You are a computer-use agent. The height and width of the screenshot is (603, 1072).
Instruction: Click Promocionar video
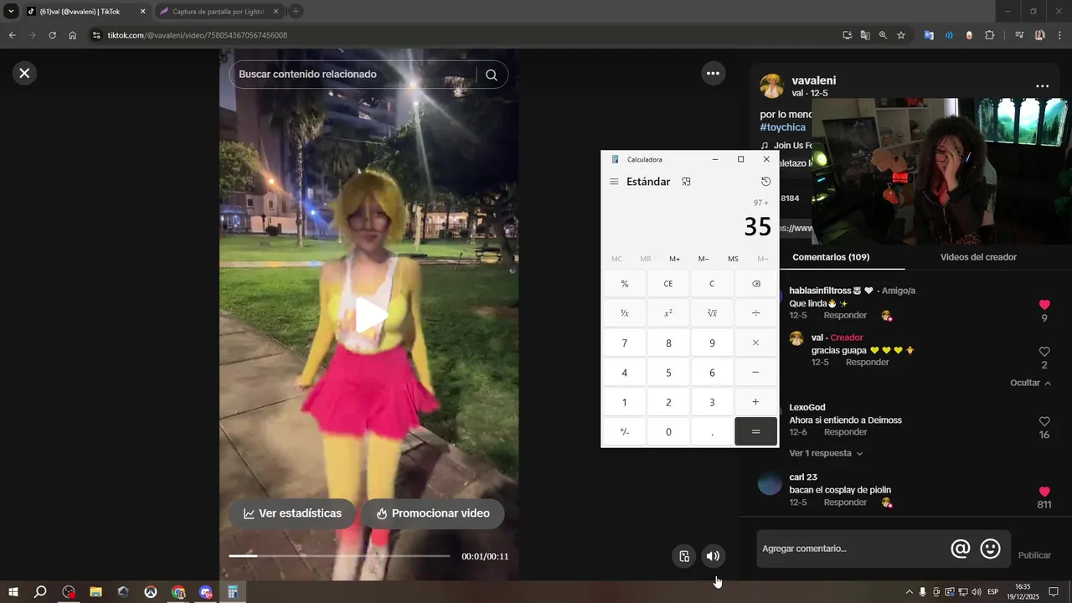tap(432, 513)
